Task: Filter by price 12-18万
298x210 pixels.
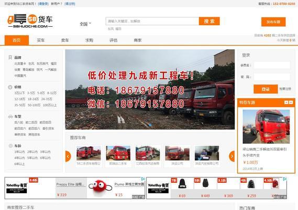Action: (20, 99)
